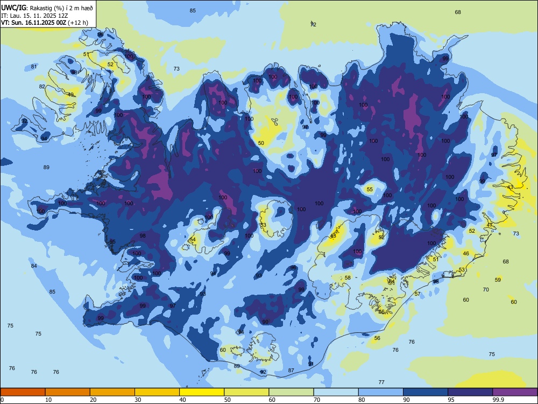This screenshot has width=538, height=404.
Task: Select the 30–40 gold legend swatch
Action: click(157, 392)
